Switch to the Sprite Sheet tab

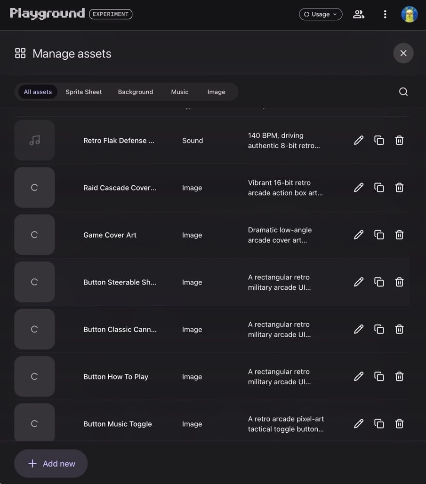click(x=84, y=92)
